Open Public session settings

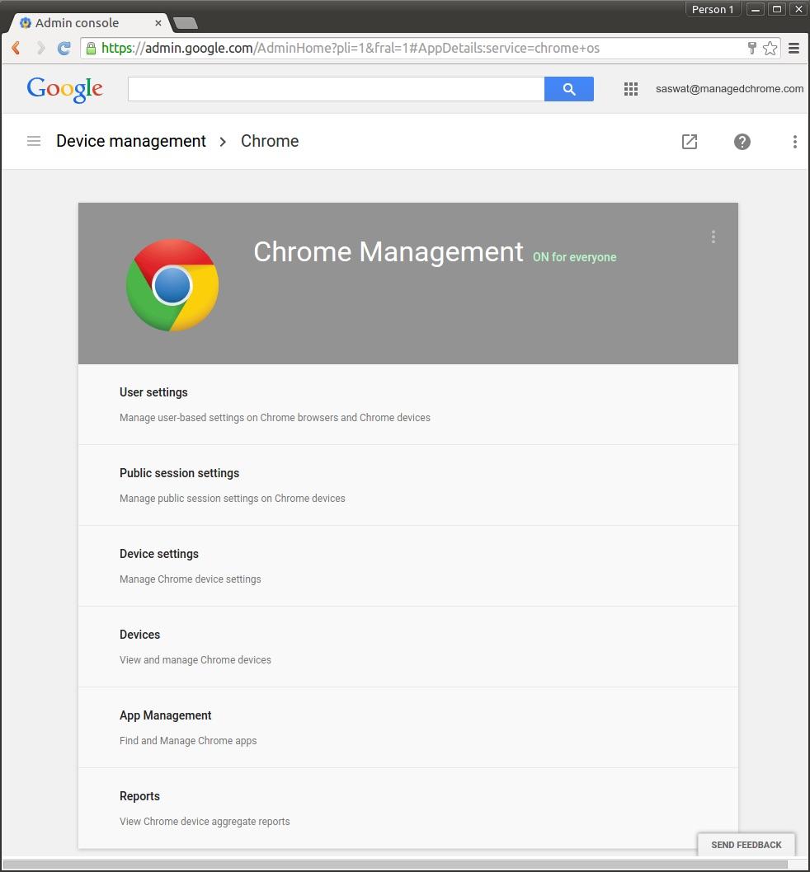(179, 473)
